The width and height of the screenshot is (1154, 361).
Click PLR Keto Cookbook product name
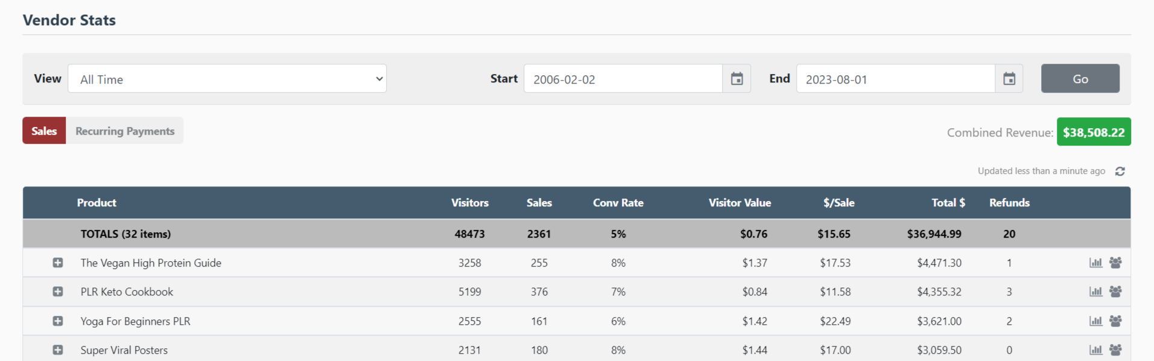click(x=127, y=292)
